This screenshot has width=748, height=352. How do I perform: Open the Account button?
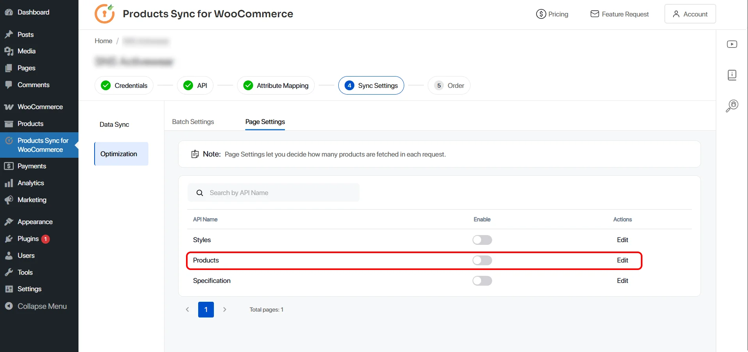tap(690, 14)
